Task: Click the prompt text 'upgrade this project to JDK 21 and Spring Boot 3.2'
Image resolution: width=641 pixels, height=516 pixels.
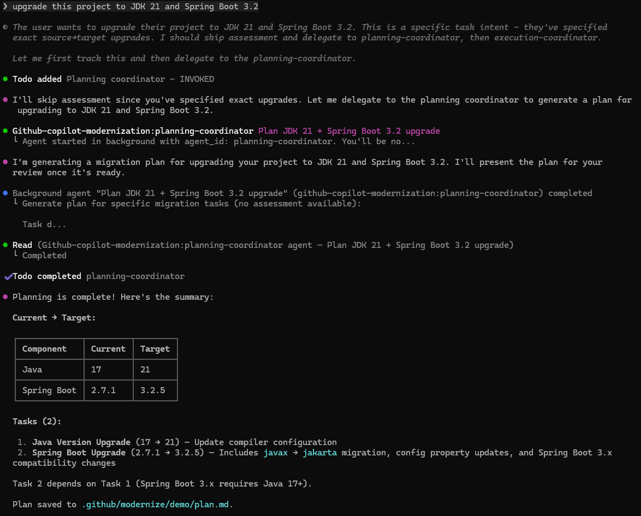Action: [x=135, y=7]
